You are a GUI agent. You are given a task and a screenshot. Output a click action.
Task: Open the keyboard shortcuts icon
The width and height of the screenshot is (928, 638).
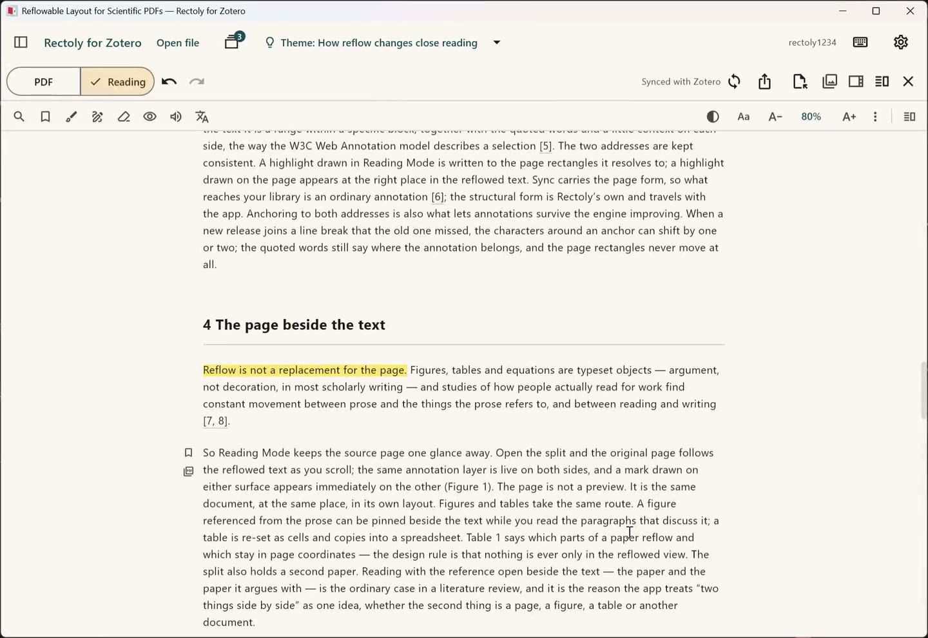coord(860,43)
